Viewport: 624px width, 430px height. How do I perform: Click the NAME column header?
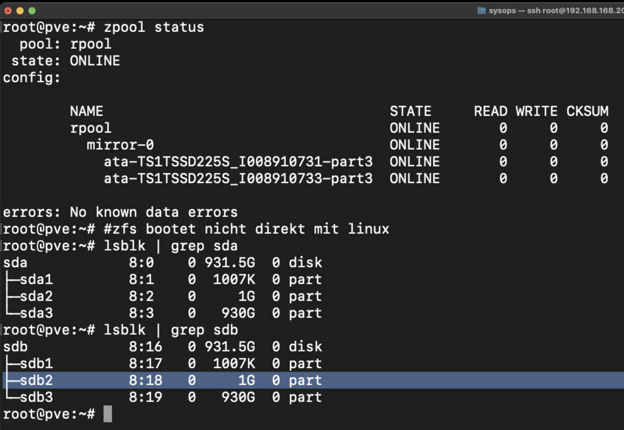(x=86, y=112)
